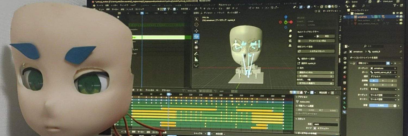Click the blue Z axis on navigation gizmo

pos(286,17)
